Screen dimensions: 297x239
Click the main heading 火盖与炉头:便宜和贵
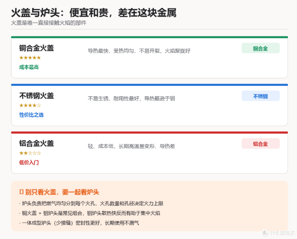[x=94, y=13]
